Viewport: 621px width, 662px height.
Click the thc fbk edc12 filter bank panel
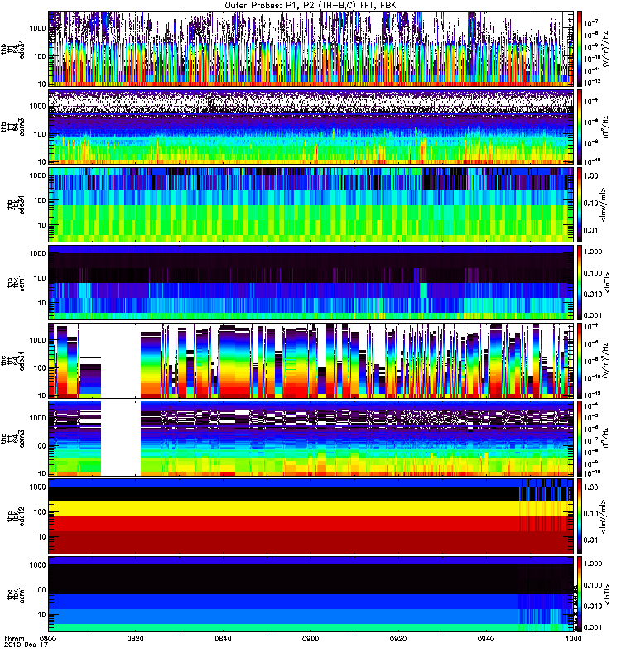(x=311, y=516)
